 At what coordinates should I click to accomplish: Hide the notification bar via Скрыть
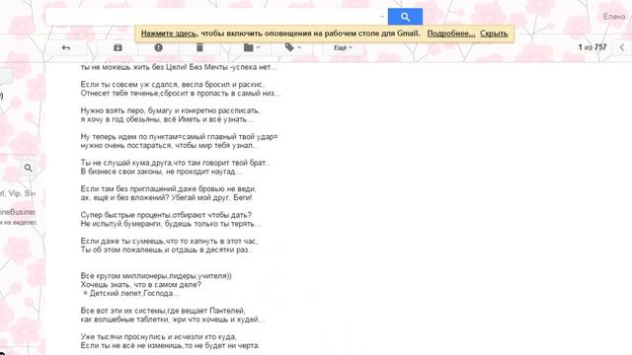click(x=494, y=34)
